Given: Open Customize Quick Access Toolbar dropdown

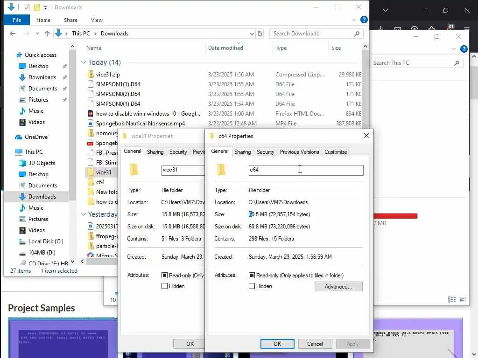Looking at the screenshot, I should 45,7.
